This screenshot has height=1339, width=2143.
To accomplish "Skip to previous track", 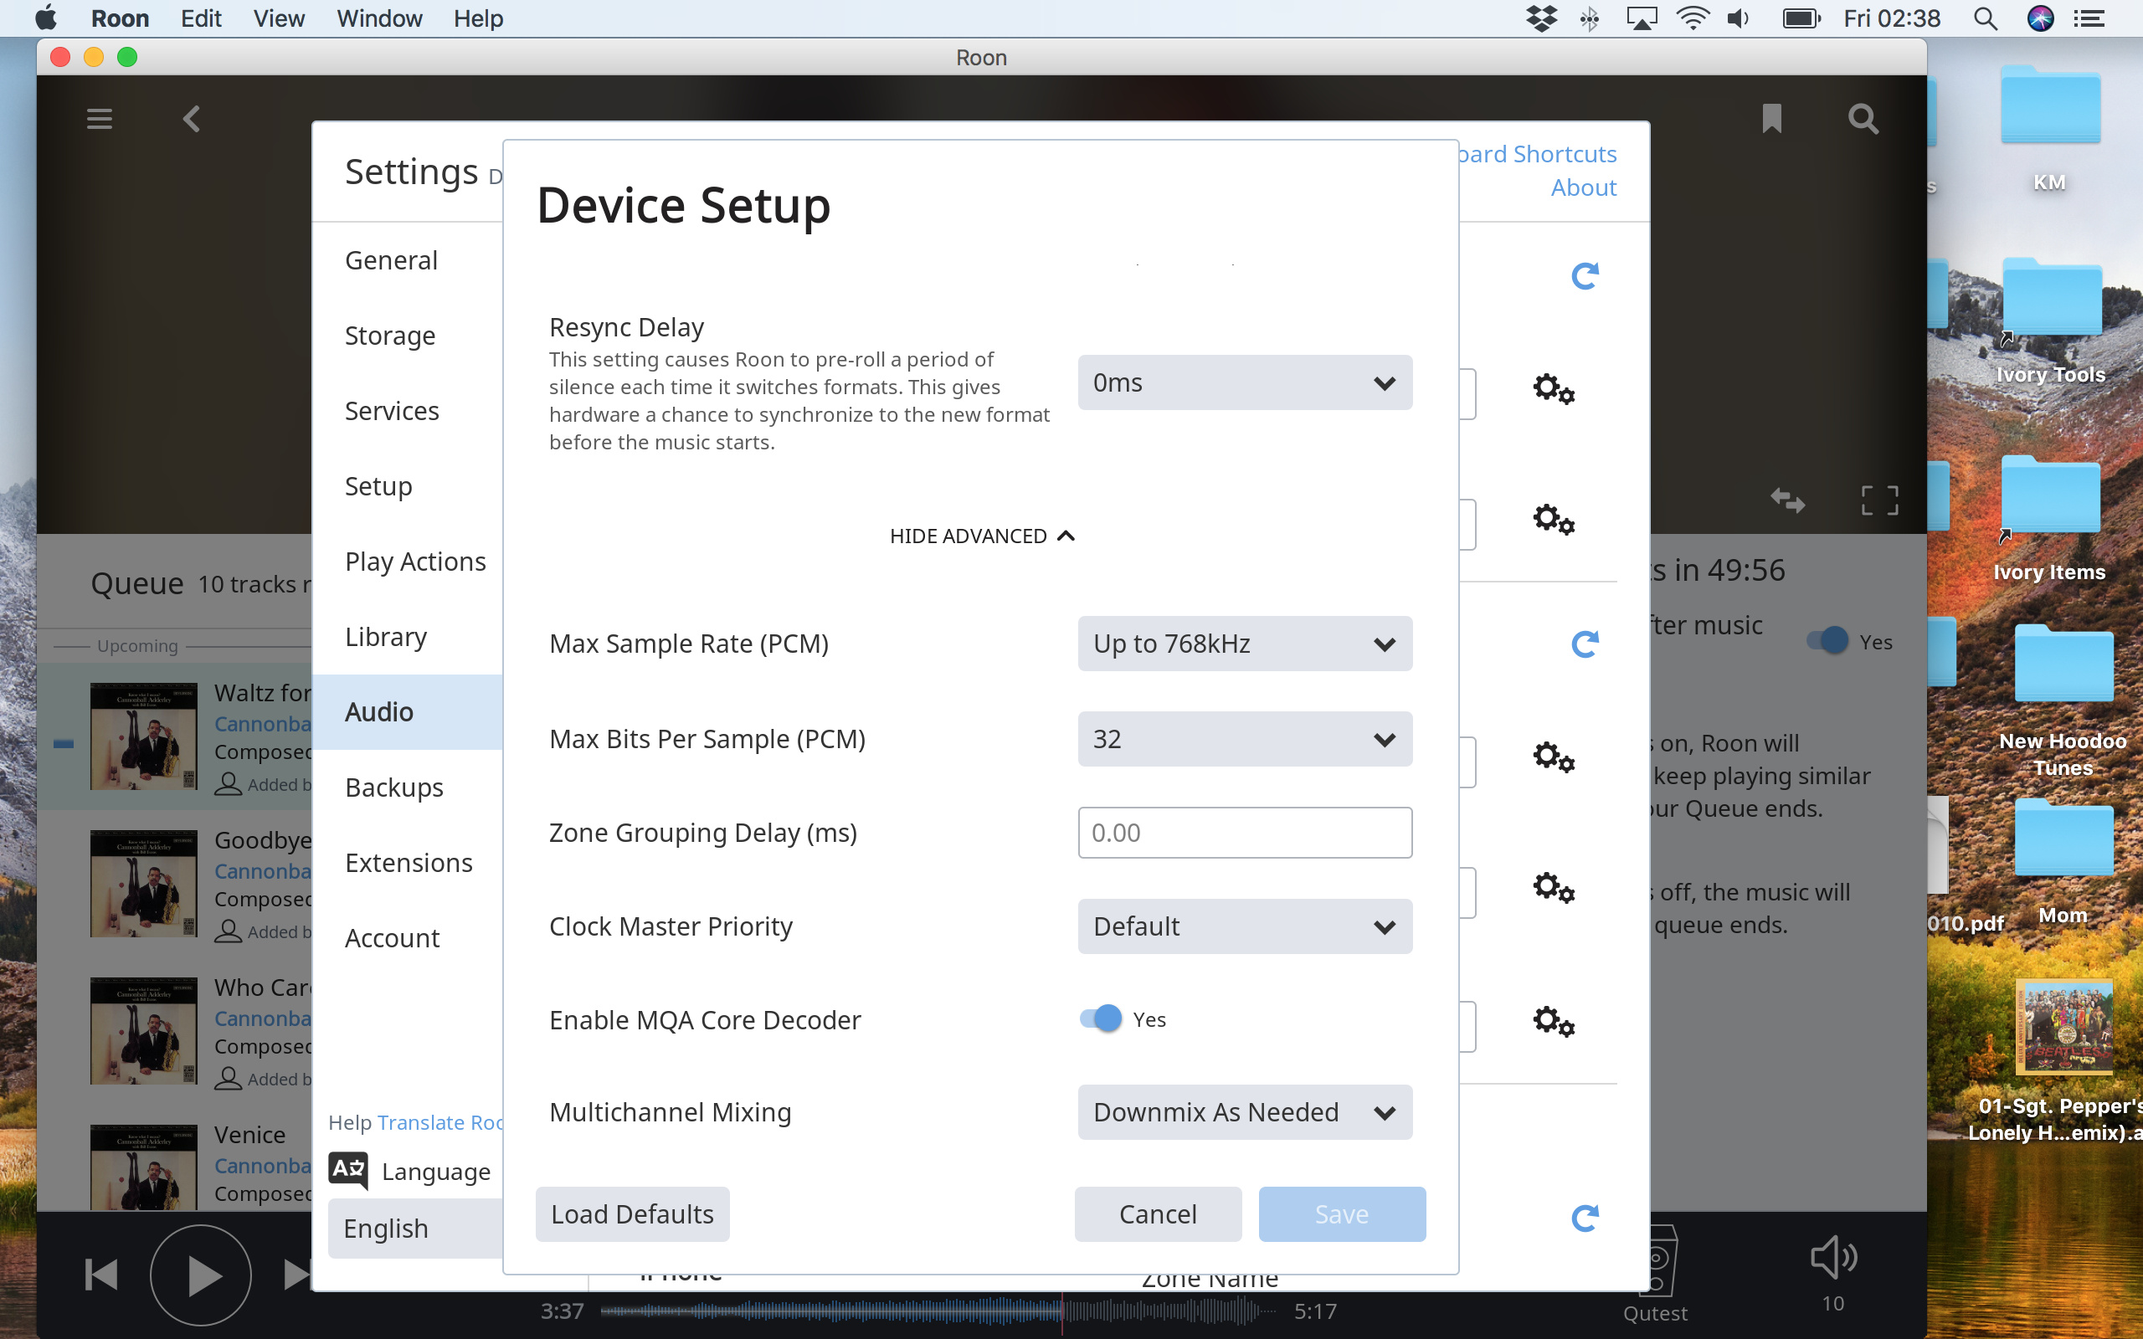I will (x=101, y=1275).
